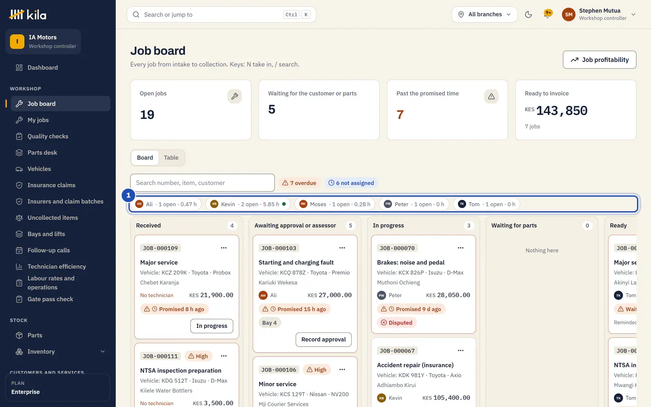651x407 pixels.
Task: Click Past the promised time warning icon
Action: tap(491, 96)
